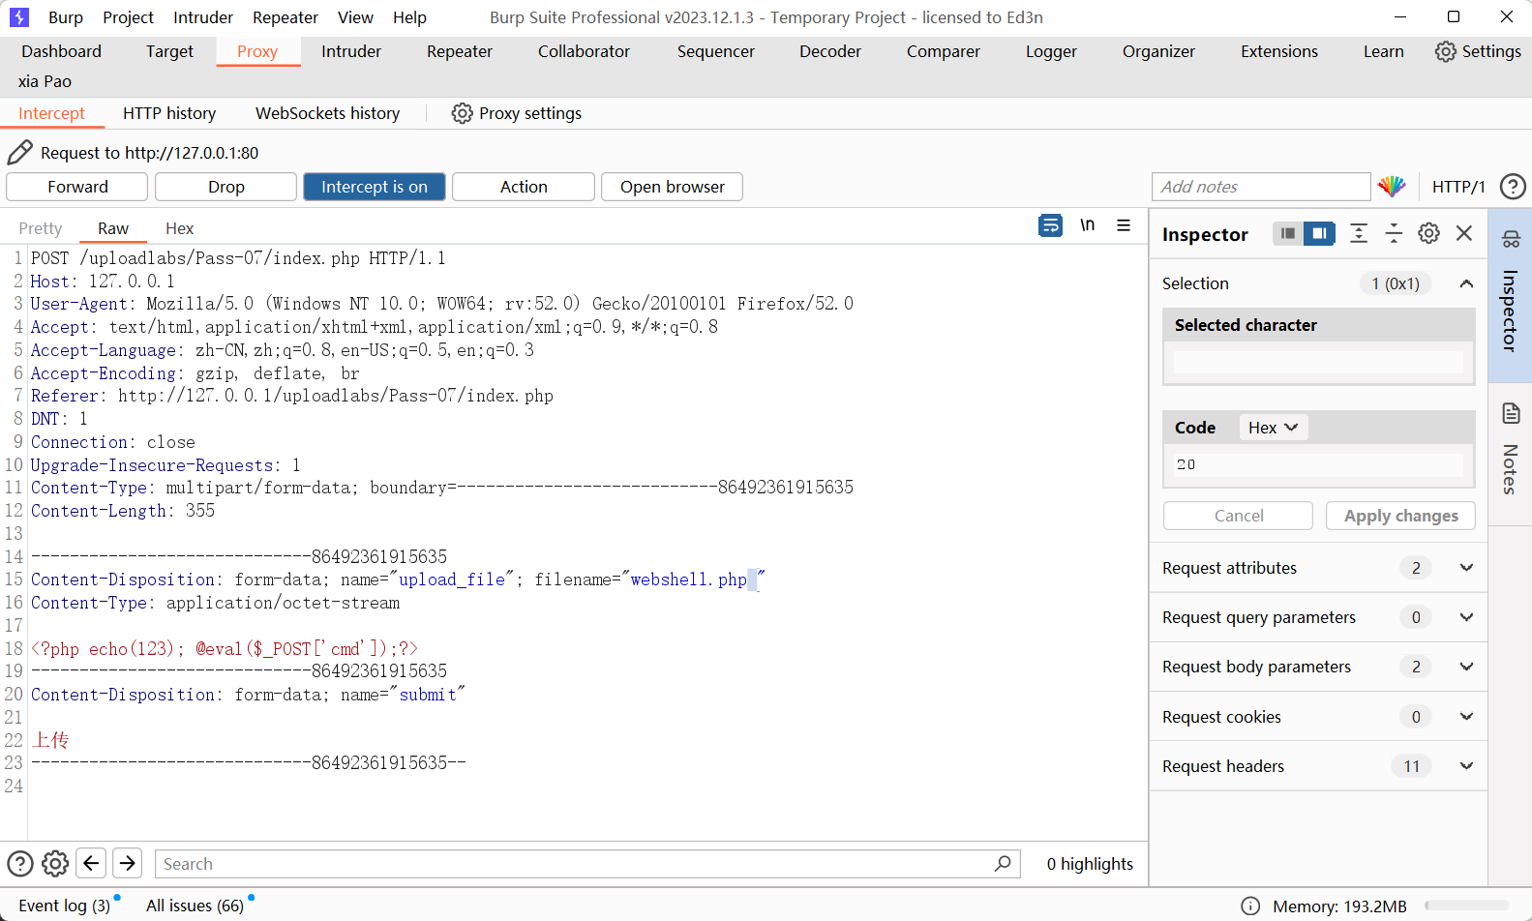
Task: Open the Burp menu
Action: (66, 17)
